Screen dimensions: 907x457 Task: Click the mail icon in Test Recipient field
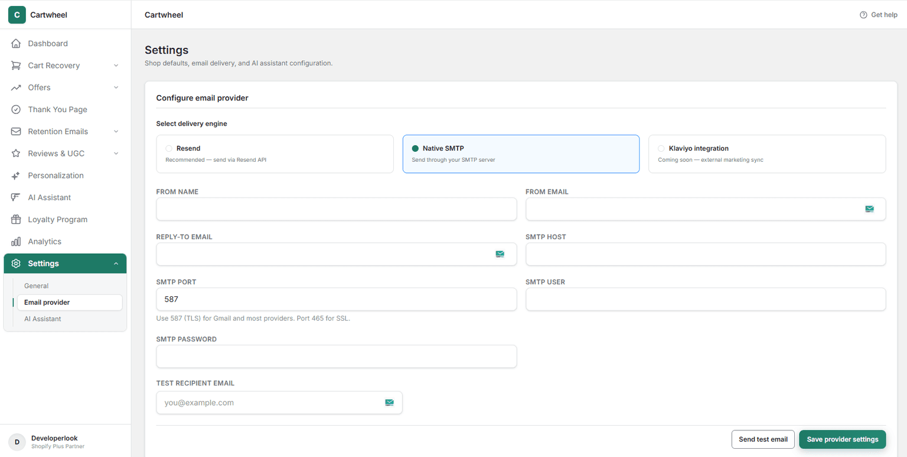[x=389, y=403]
